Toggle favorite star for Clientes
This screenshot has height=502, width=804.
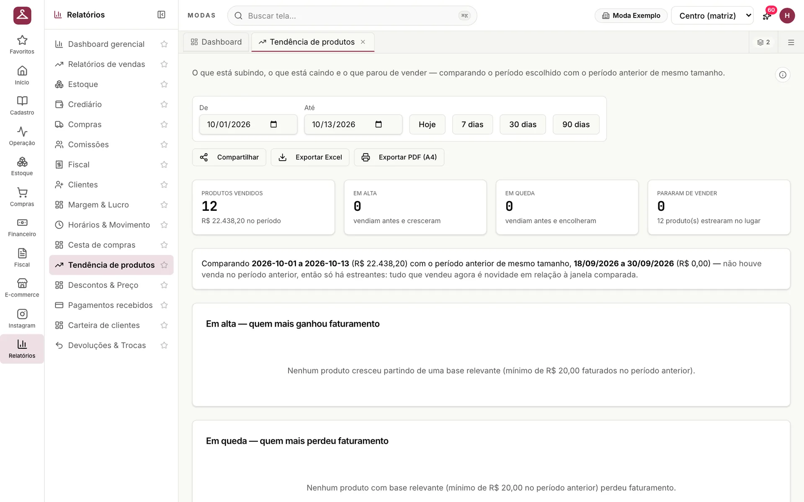tap(164, 184)
